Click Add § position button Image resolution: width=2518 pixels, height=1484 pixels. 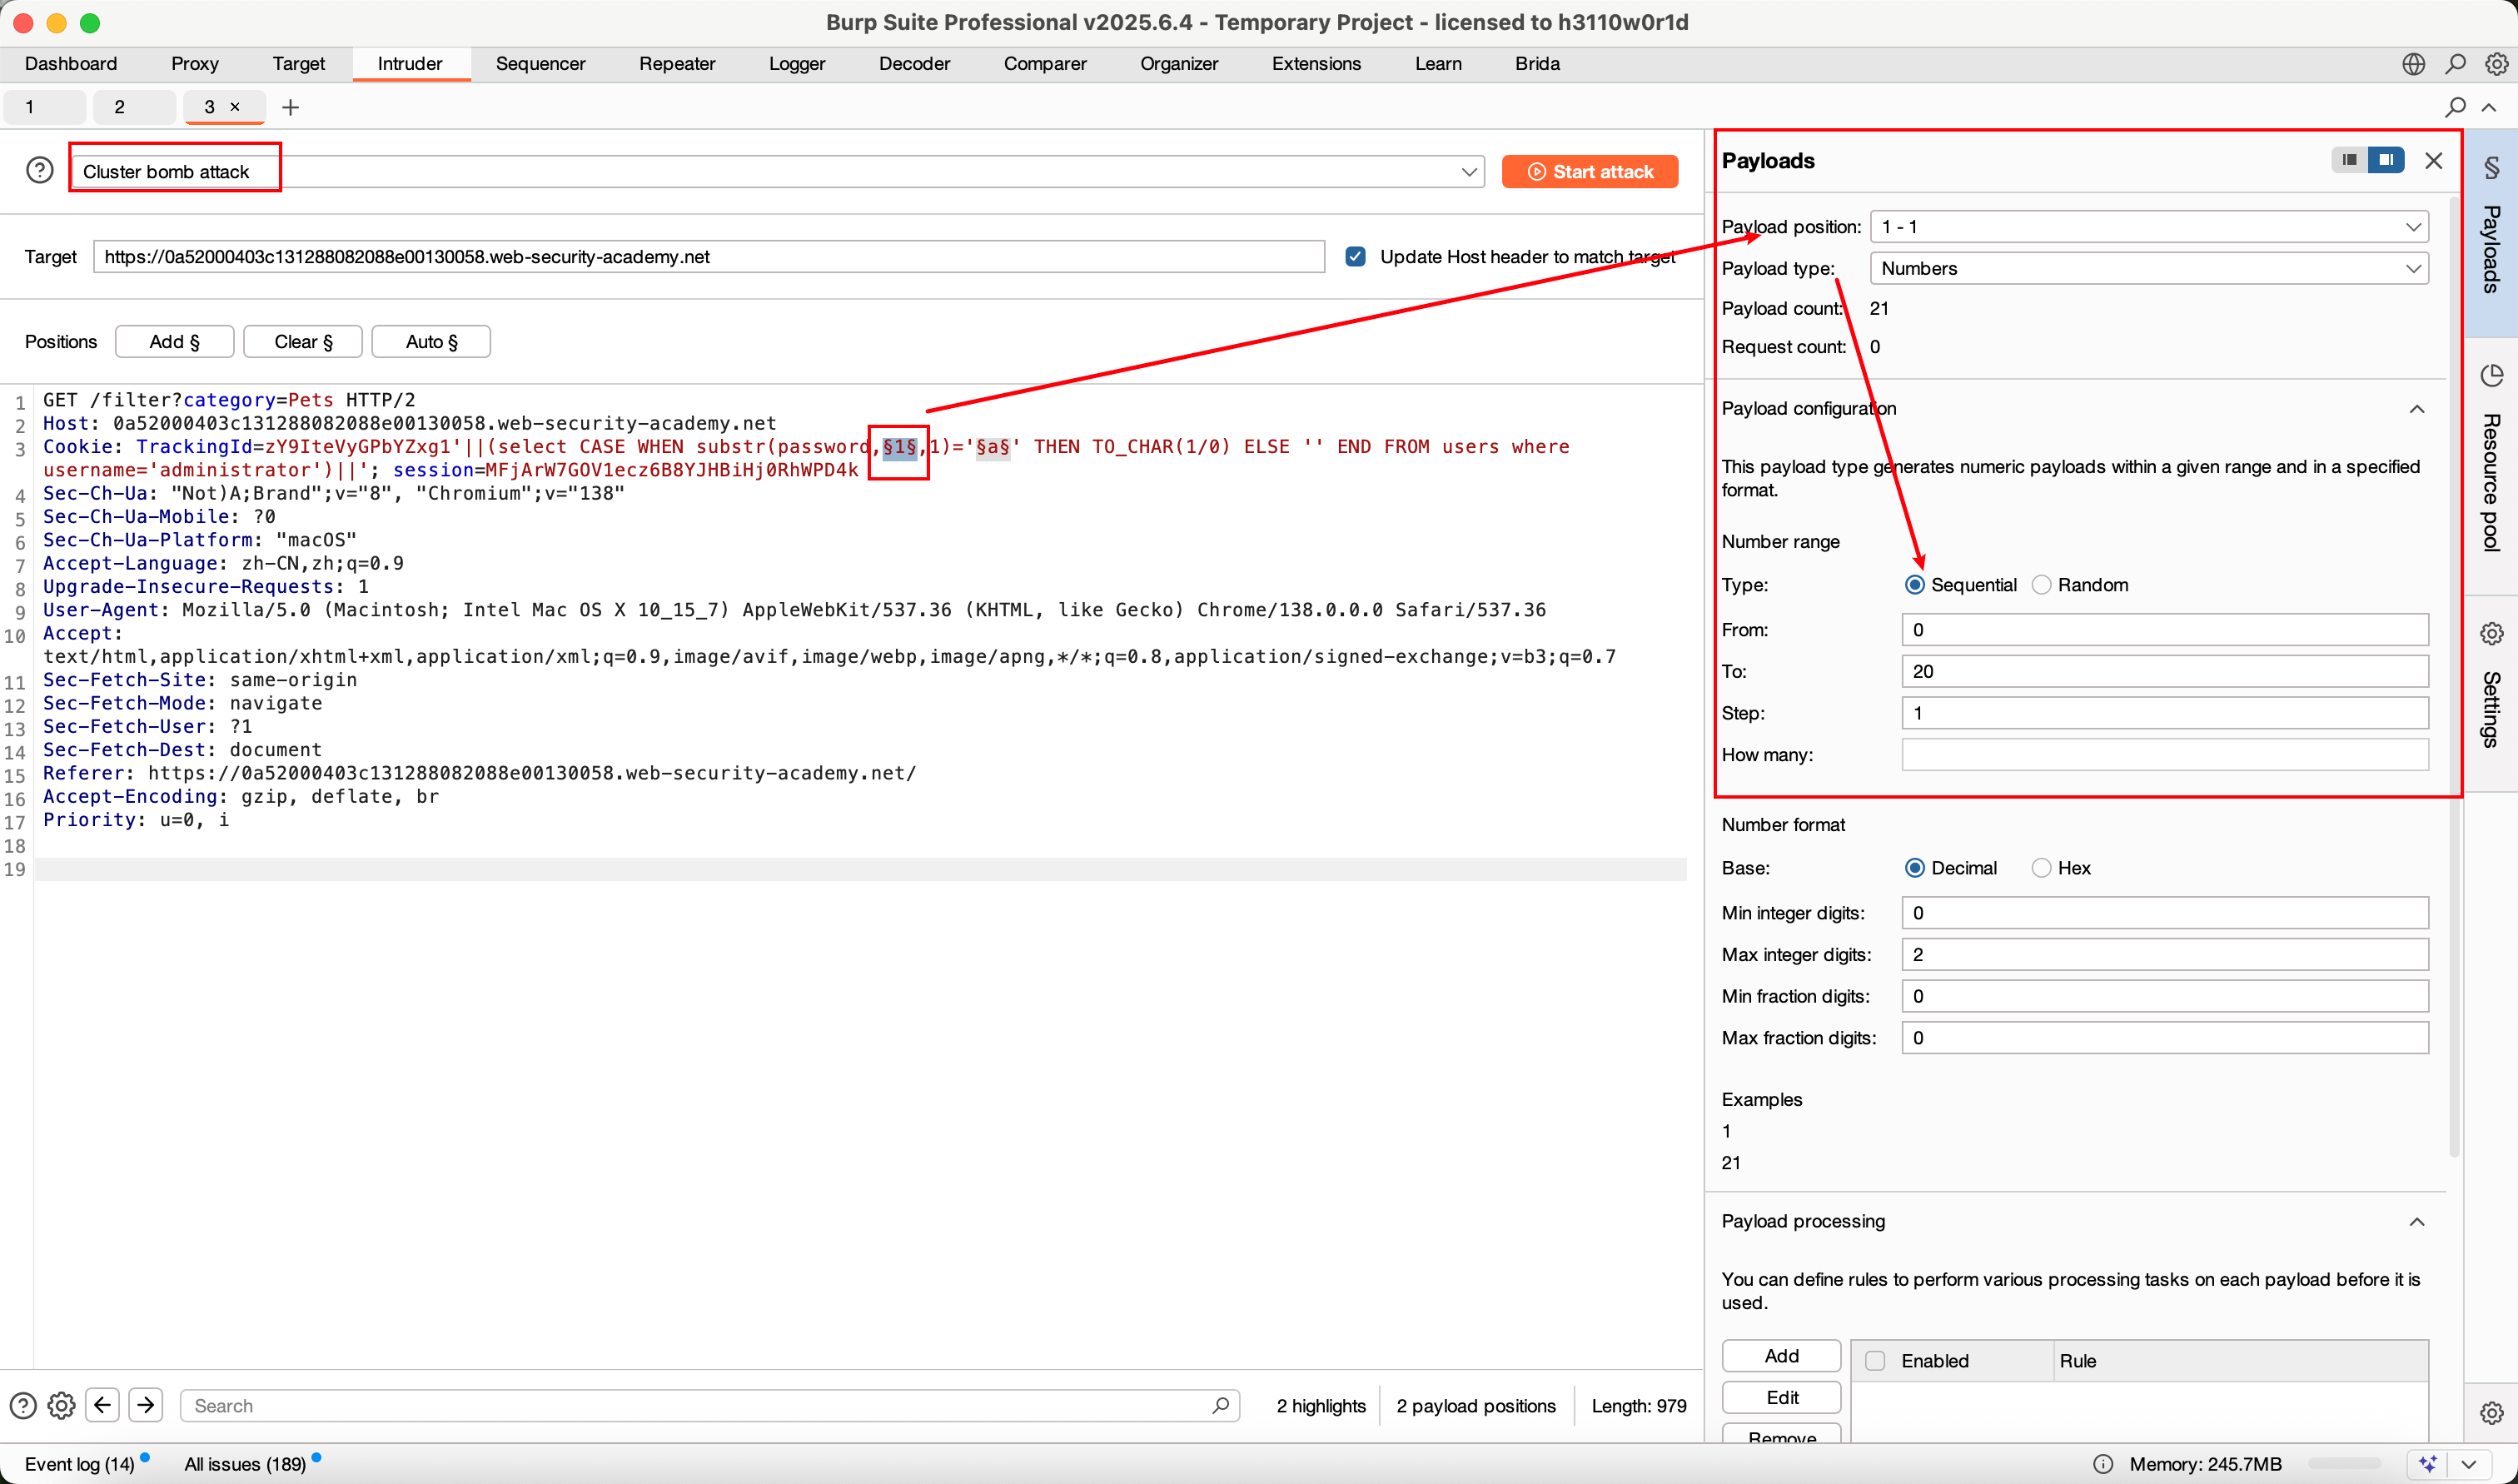174,341
